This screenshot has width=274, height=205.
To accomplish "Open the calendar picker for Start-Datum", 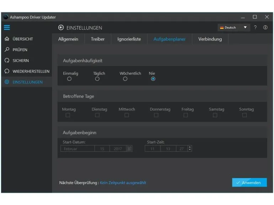I will pos(129,149).
